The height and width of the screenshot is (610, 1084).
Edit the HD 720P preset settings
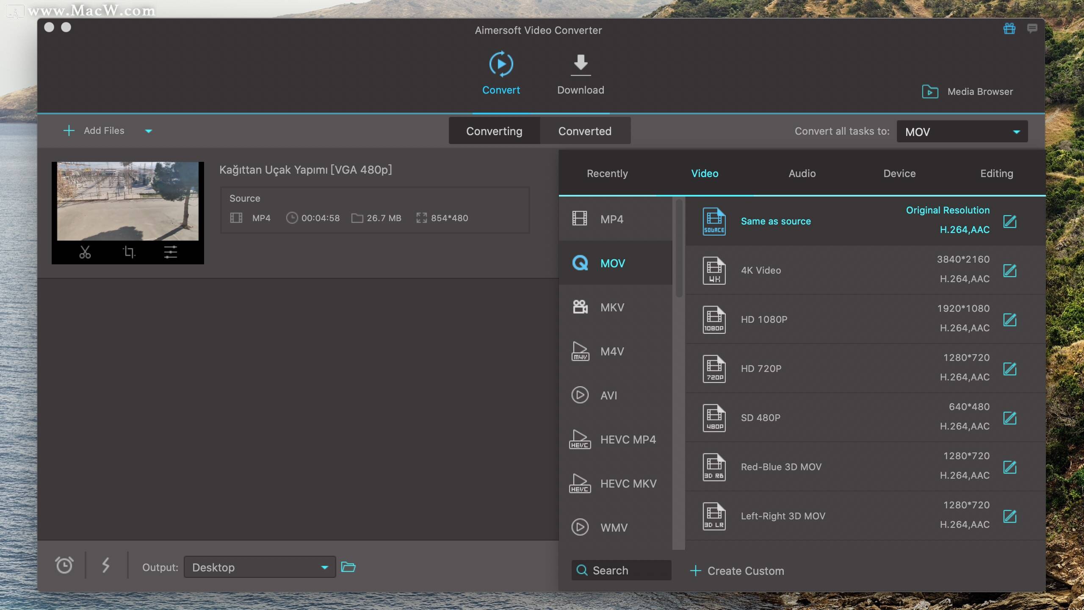[1010, 369]
